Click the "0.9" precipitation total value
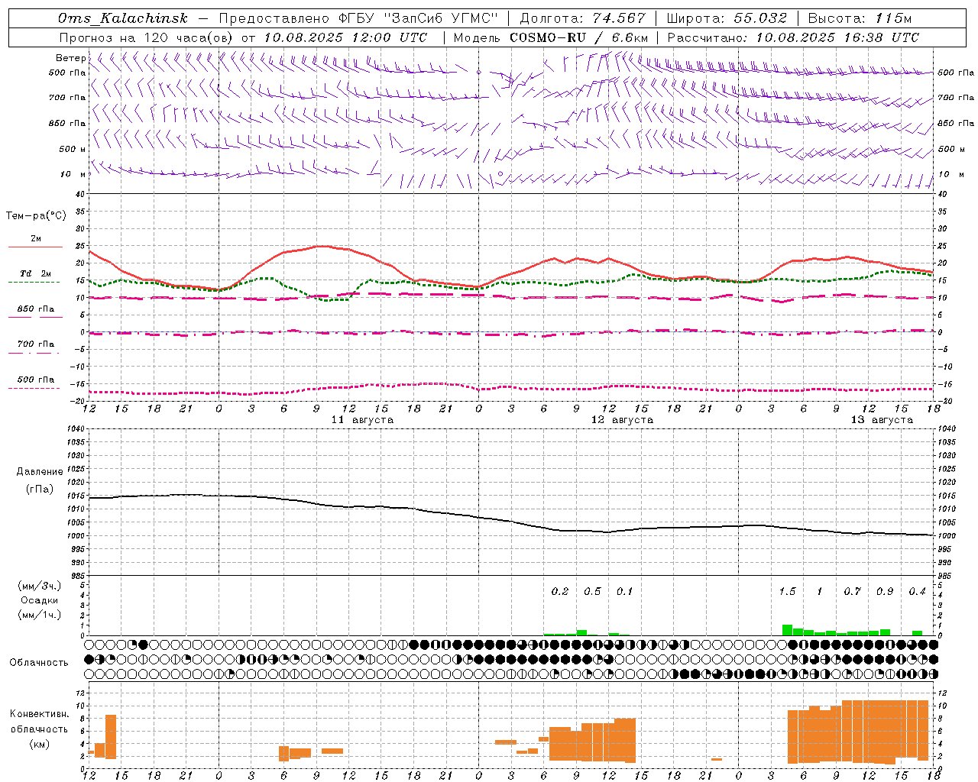This screenshot has width=978, height=782. click(885, 591)
